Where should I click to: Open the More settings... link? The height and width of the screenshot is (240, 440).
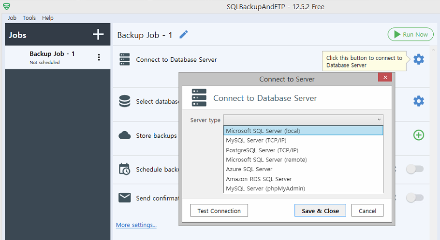pos(136,225)
